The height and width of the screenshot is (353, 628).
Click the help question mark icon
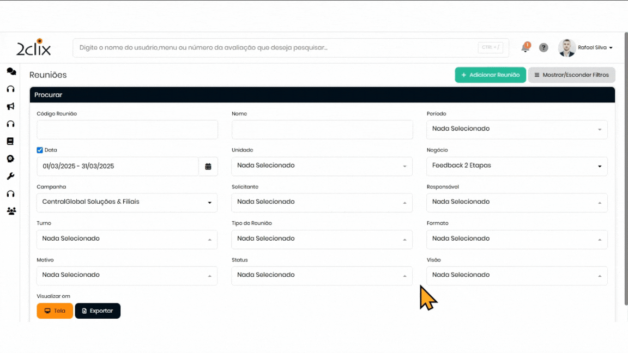(544, 47)
